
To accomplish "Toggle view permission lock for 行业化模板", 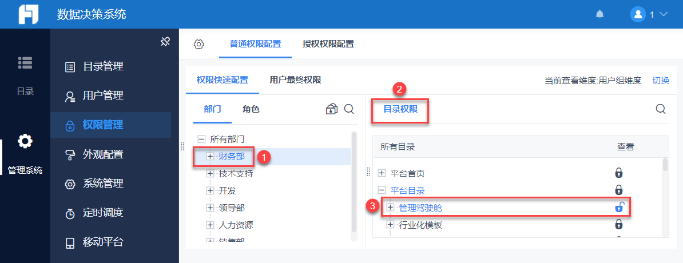I will coord(618,225).
